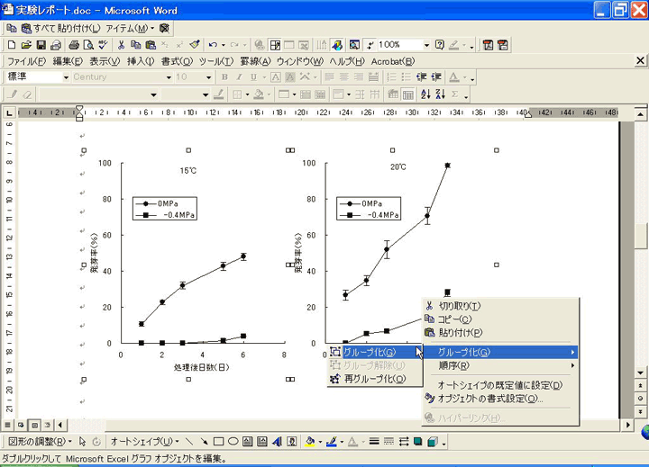Switch to print layout view button

[x=32, y=423]
